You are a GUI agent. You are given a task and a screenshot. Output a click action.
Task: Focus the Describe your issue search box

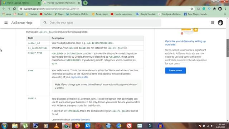click(101, 23)
